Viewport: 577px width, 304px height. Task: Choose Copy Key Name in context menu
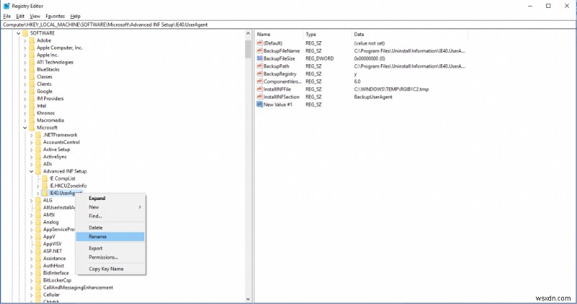[x=110, y=269]
